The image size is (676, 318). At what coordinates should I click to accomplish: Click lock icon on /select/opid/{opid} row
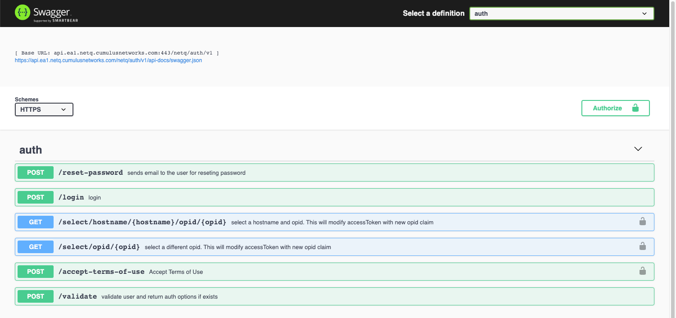pyautogui.click(x=642, y=246)
